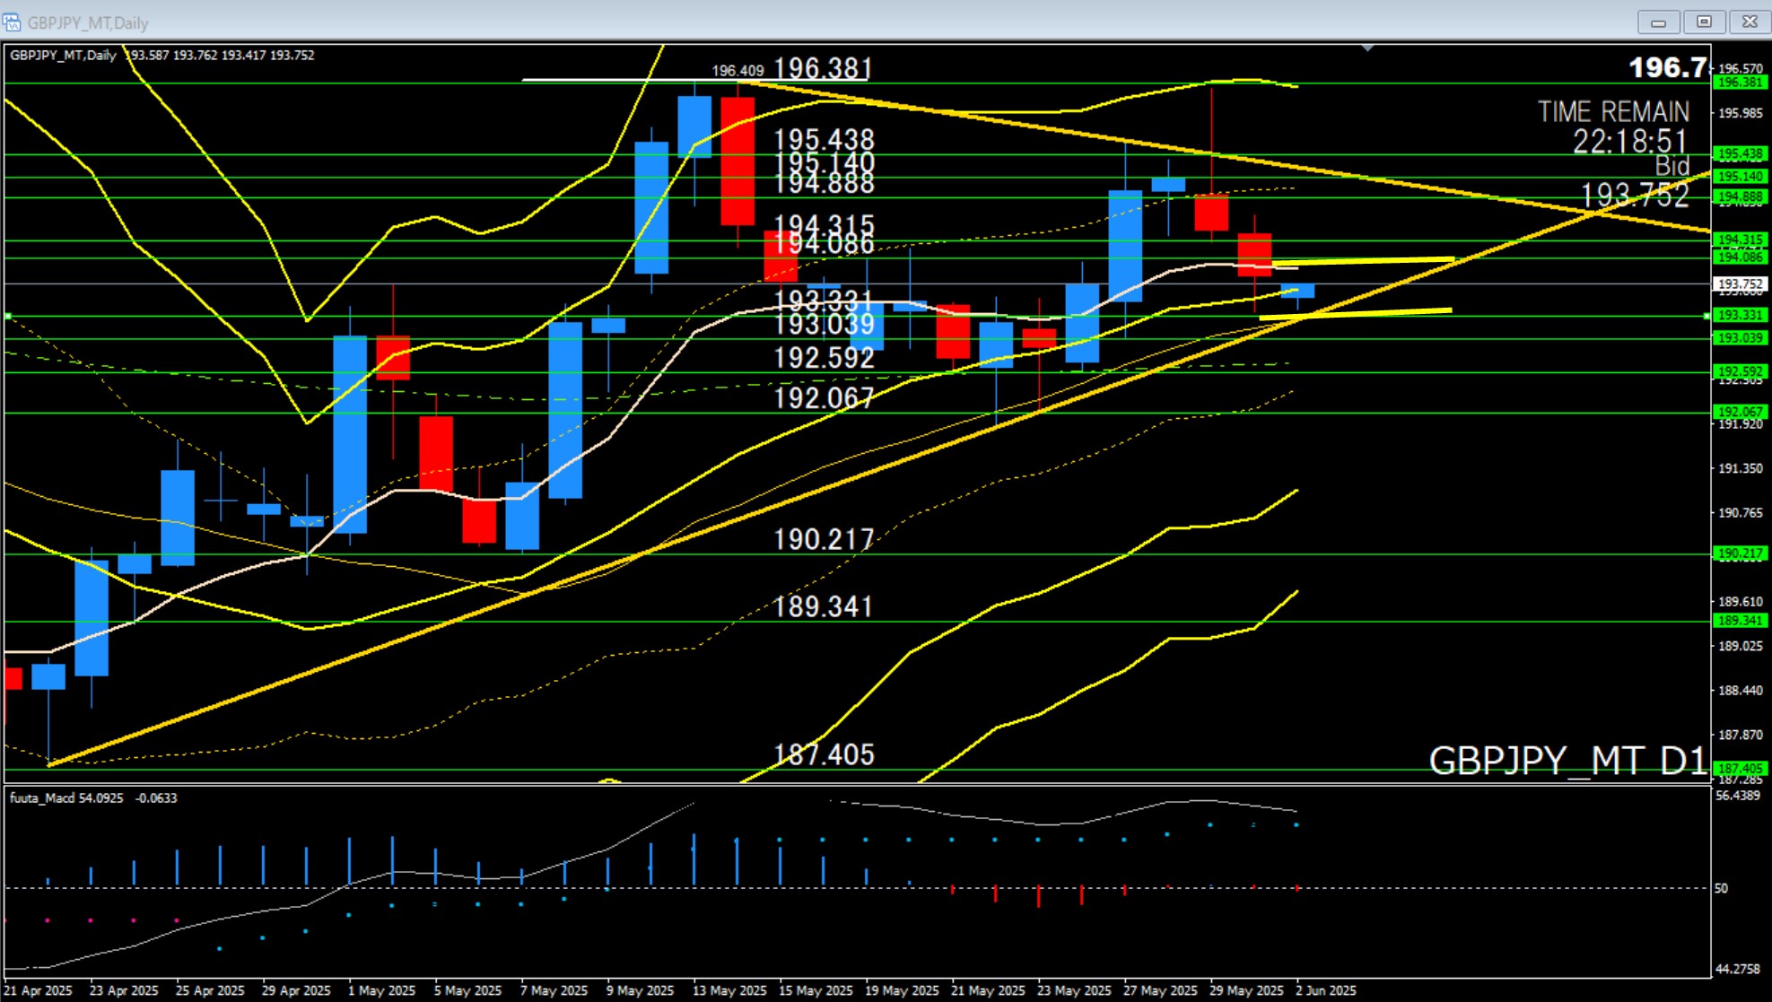The width and height of the screenshot is (1772, 1002).
Task: Click the 195.985 price scale value
Action: 1740,113
